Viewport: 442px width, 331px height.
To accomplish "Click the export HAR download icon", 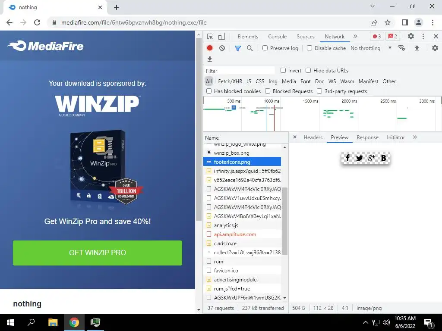I will click(209, 59).
